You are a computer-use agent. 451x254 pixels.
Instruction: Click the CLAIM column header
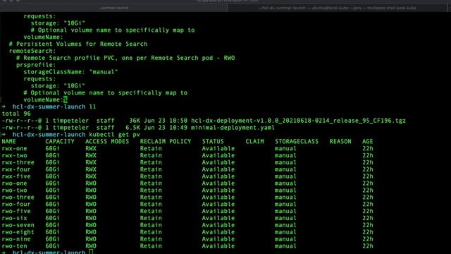click(x=254, y=142)
